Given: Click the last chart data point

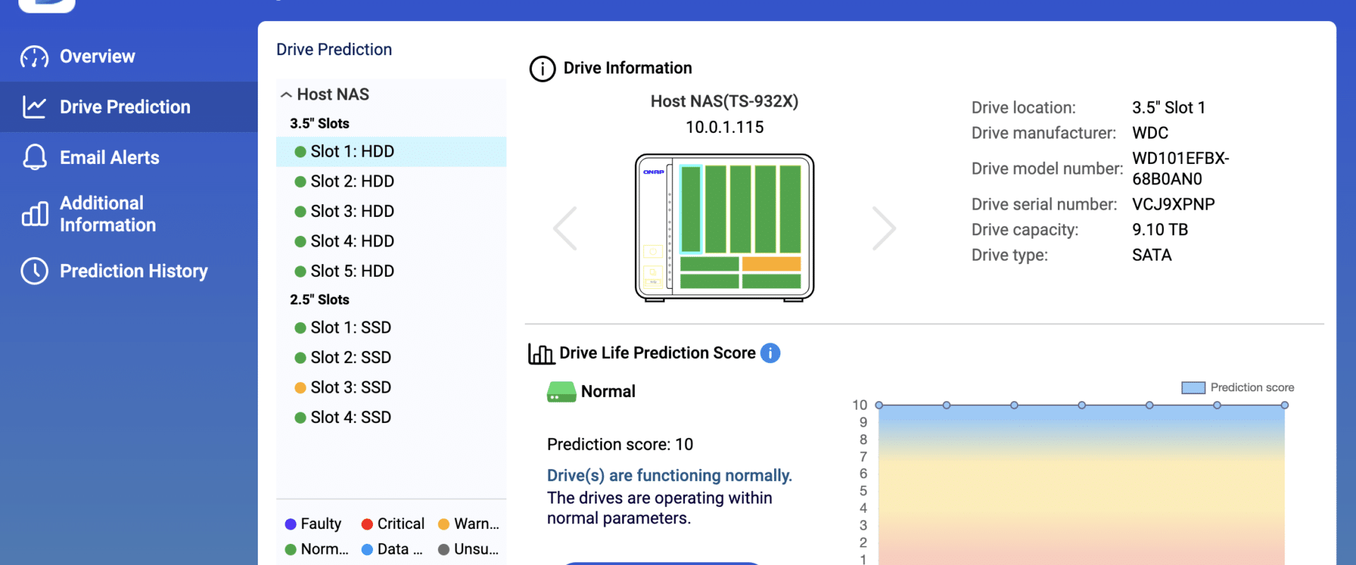Looking at the screenshot, I should [x=1285, y=405].
